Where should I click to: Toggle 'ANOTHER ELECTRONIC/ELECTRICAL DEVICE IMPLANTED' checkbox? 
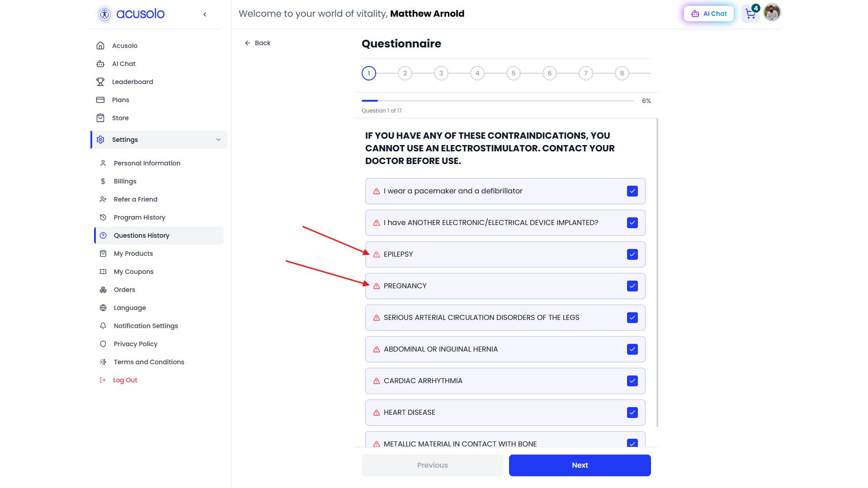click(x=632, y=223)
